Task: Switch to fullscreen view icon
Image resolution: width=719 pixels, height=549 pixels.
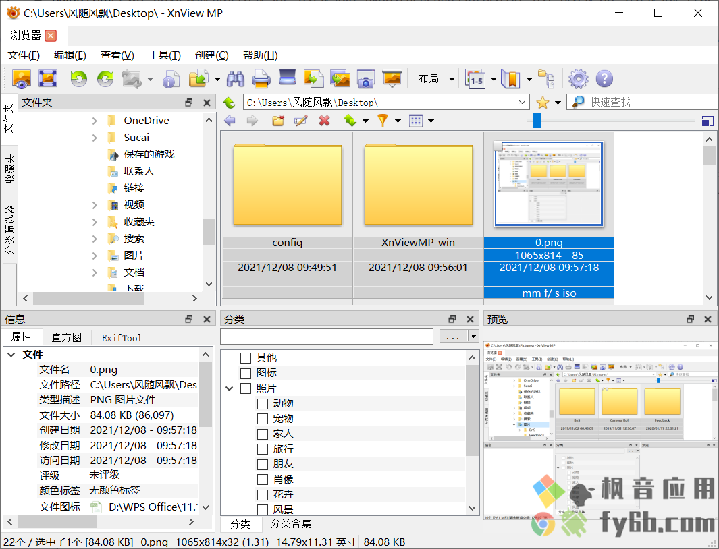Action: point(48,79)
